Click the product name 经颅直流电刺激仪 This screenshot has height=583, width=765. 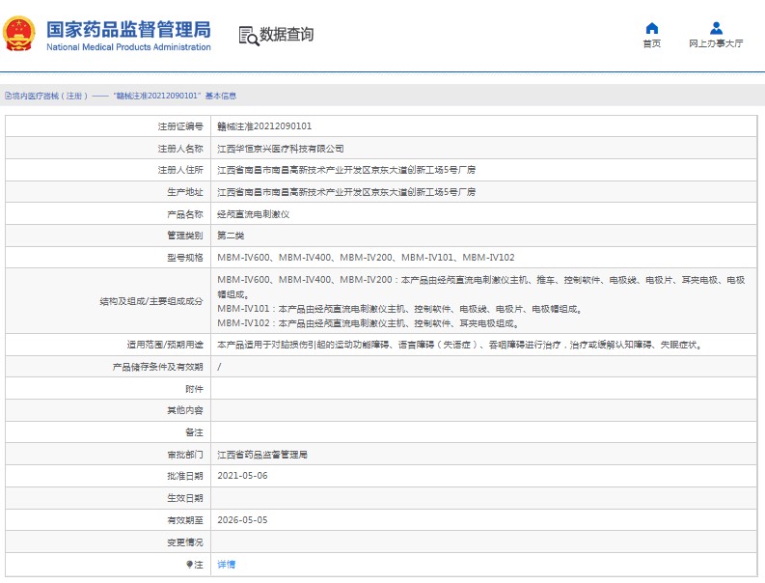point(253,214)
